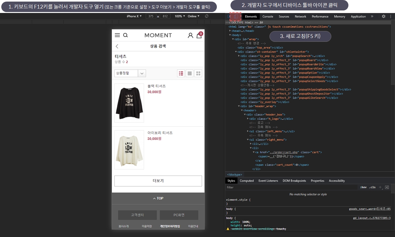The image size is (395, 237).
Task: Switch to the list view layout icon
Action: [x=181, y=73]
